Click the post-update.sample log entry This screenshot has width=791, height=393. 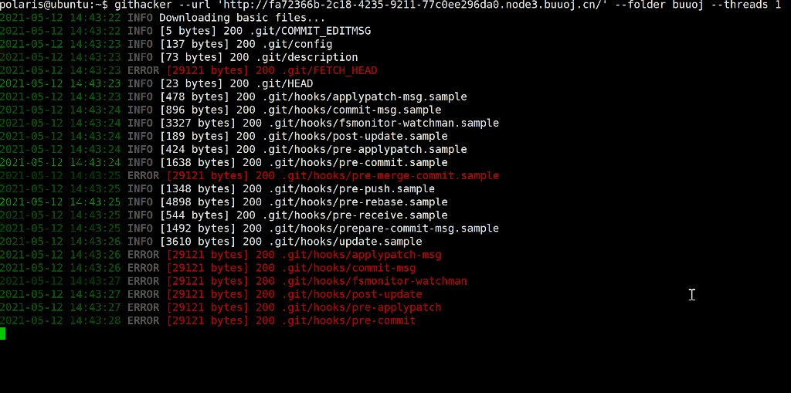(223, 136)
